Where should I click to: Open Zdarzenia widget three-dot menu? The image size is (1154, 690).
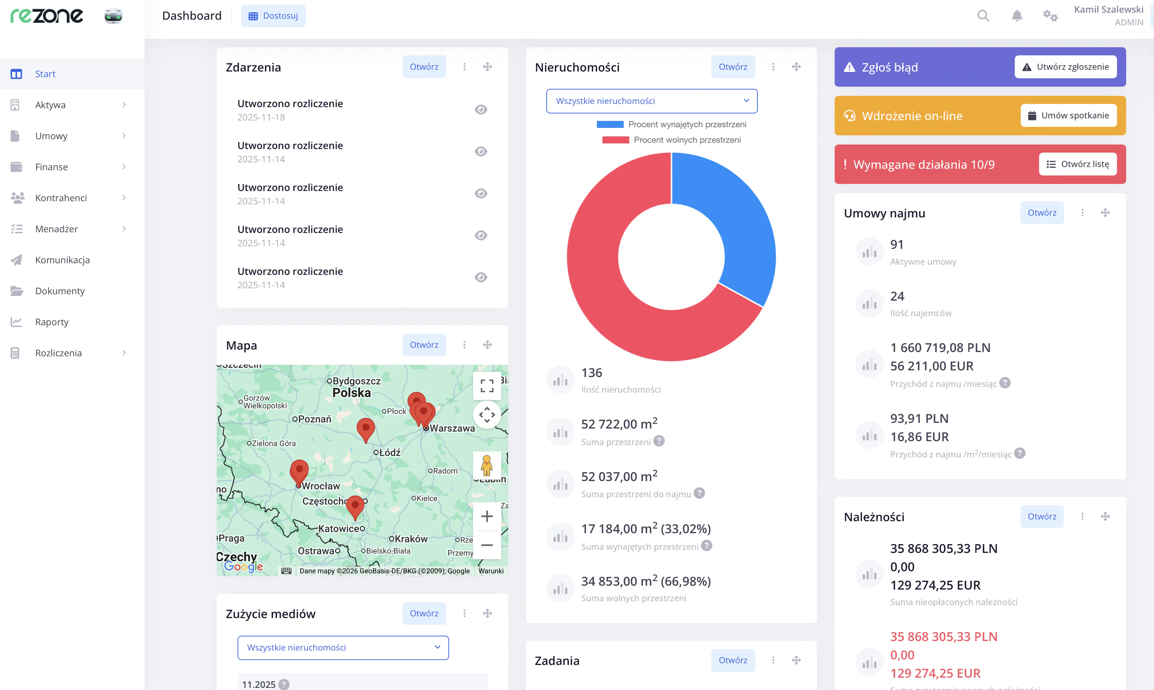pyautogui.click(x=464, y=67)
